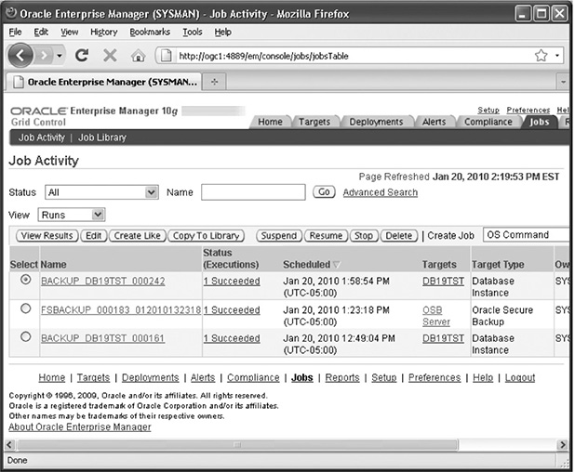The image size is (575, 472).
Task: Open the back/forward history dropdown arrow
Action: coord(59,56)
